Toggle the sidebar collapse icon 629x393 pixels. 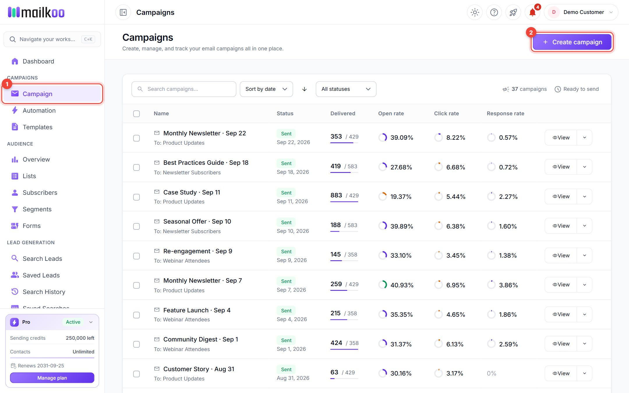coord(123,12)
